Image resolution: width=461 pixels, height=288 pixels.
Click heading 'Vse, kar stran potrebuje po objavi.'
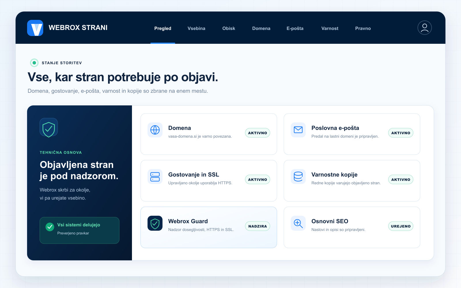(123, 77)
